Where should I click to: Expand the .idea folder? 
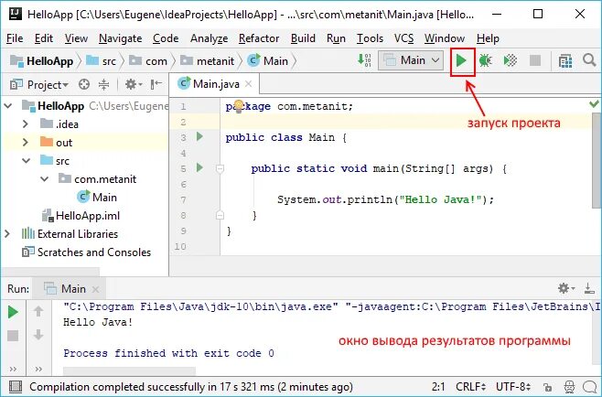coord(26,124)
